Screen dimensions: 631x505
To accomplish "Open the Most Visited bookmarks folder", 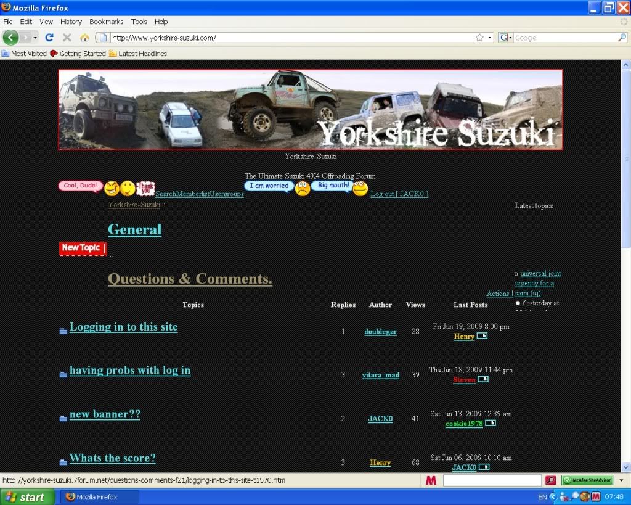I will pos(24,54).
